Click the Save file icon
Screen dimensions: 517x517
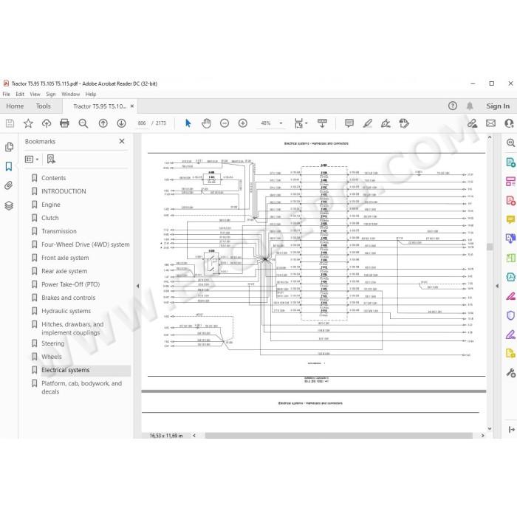coord(10,123)
